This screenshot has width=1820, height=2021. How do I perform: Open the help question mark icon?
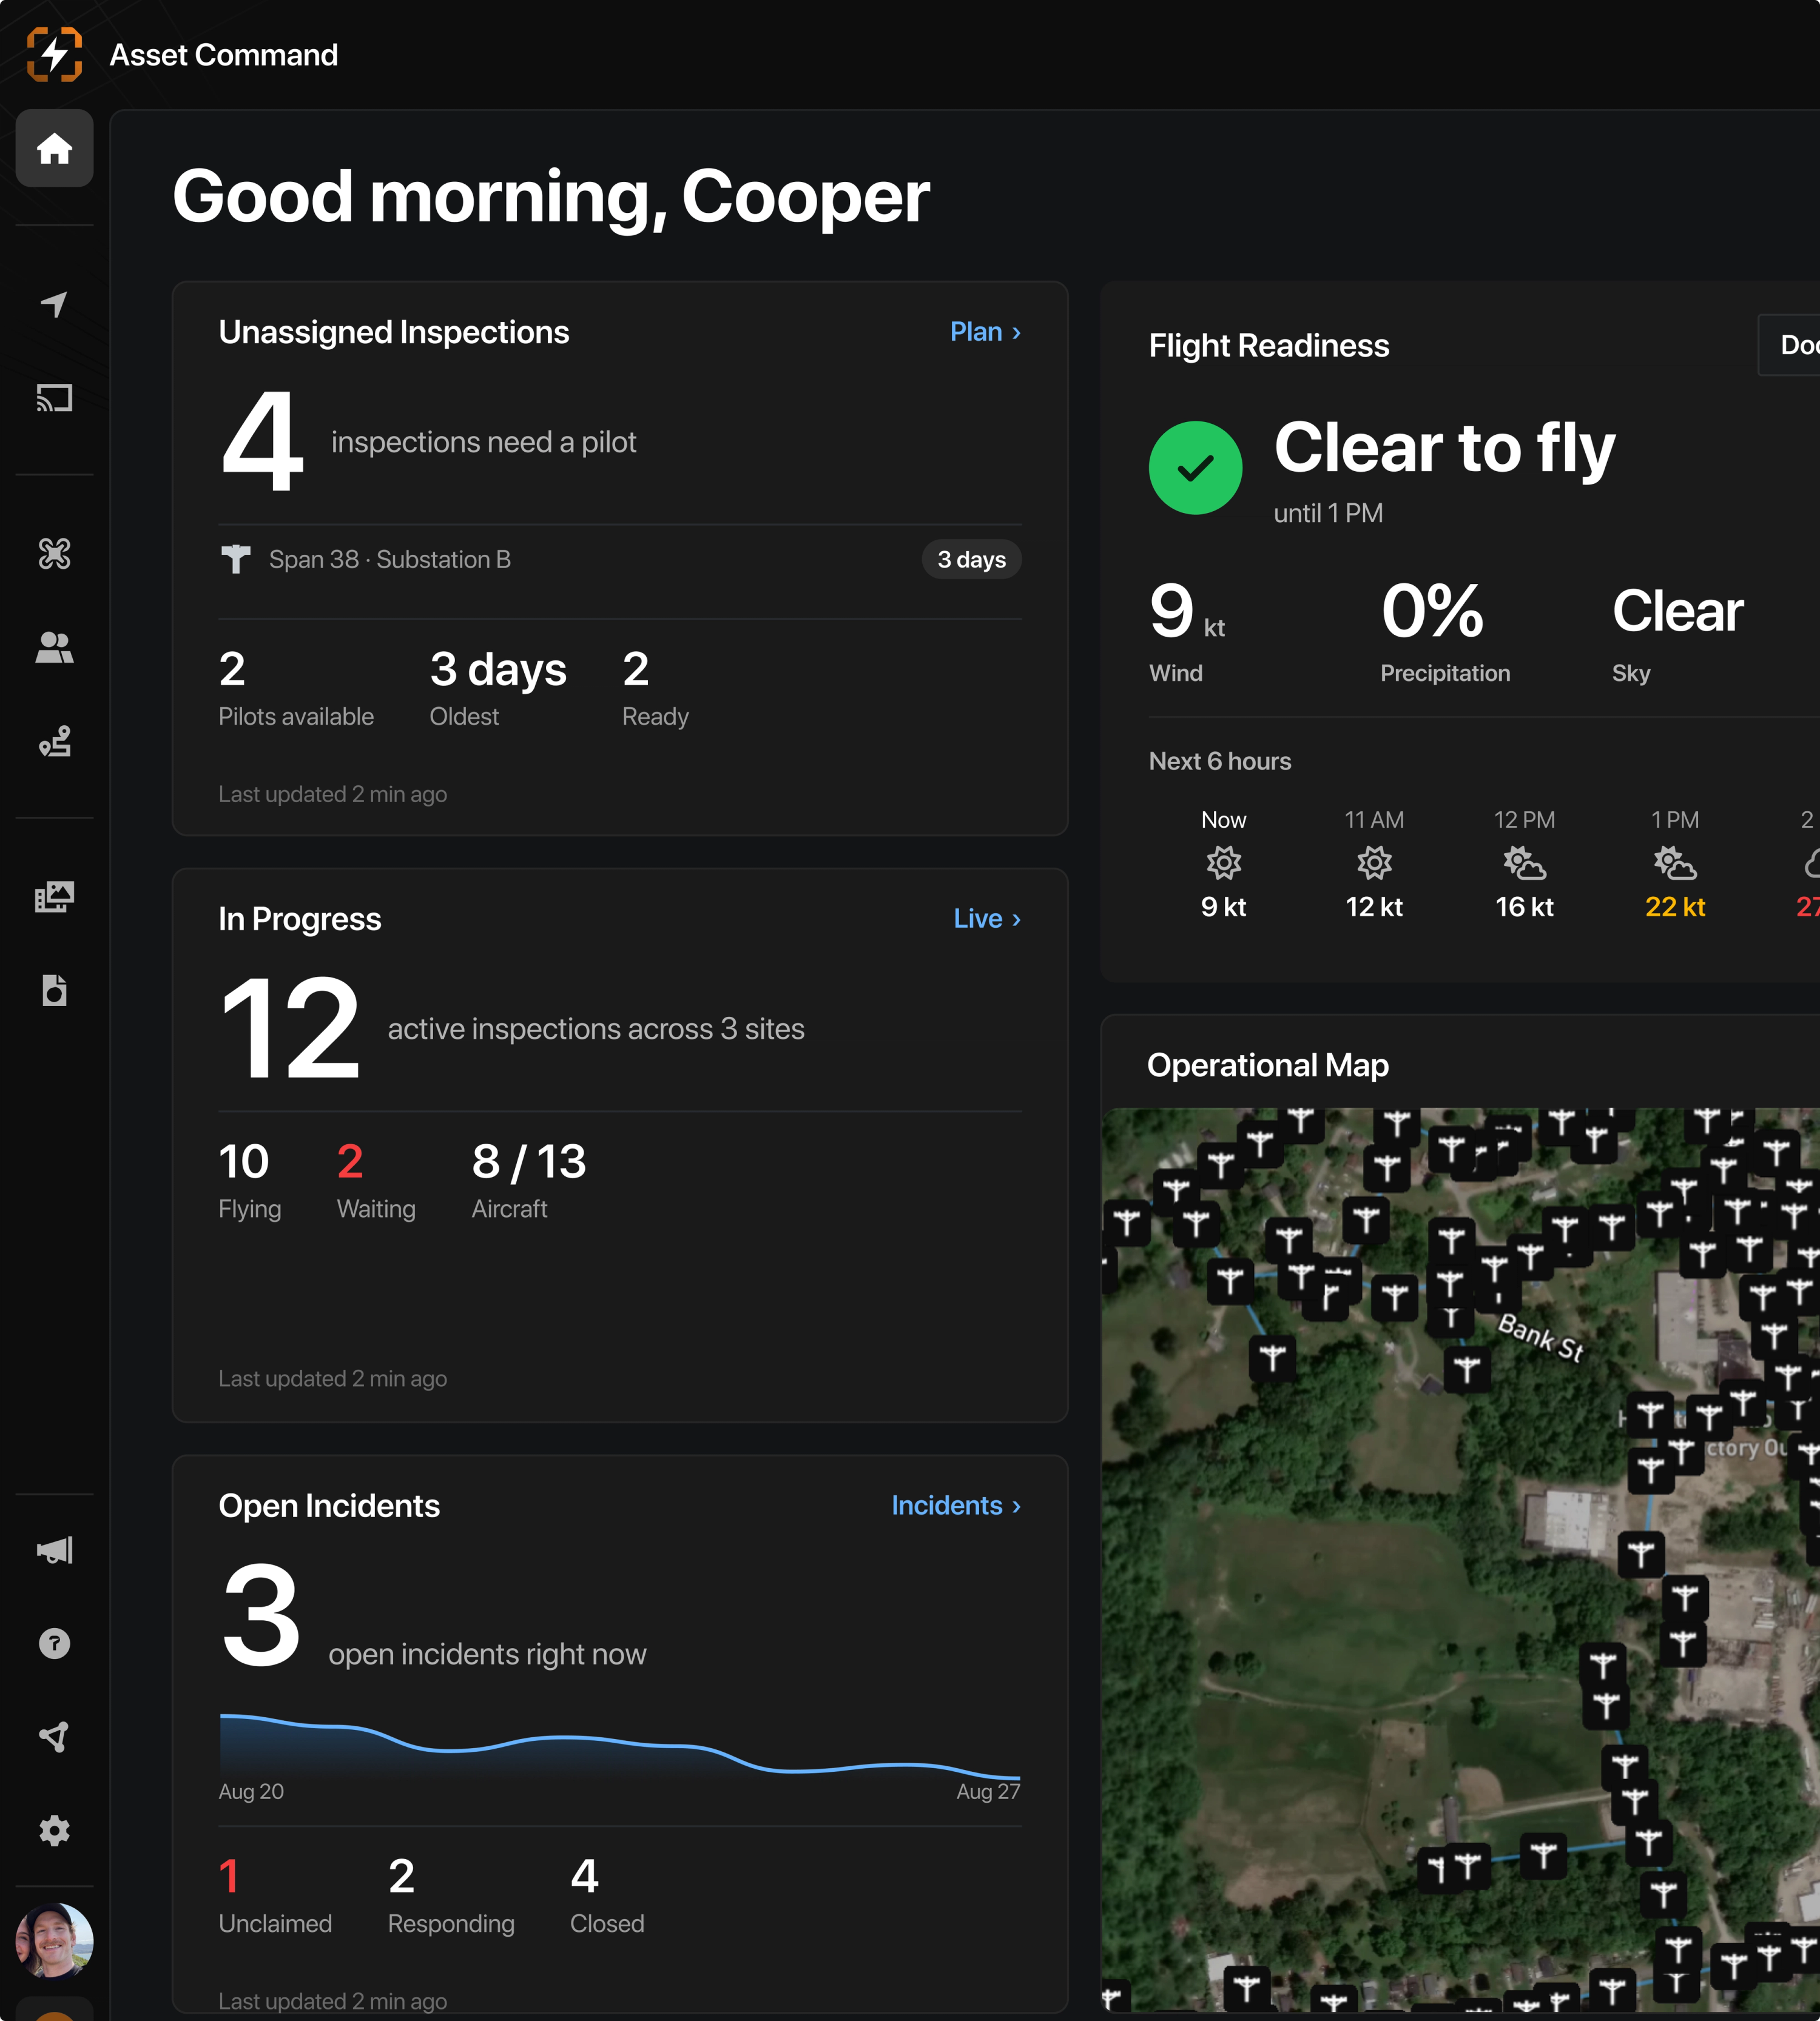(54, 1643)
